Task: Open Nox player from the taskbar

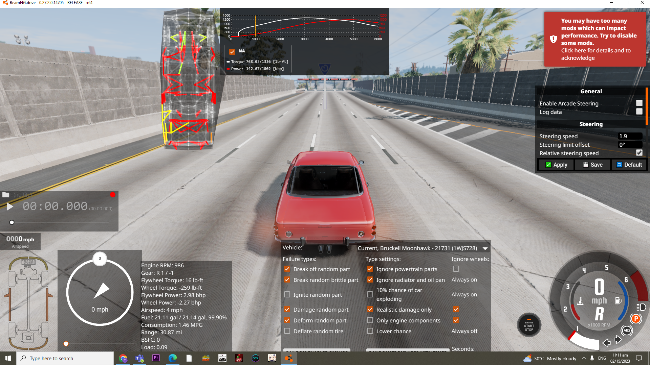Action: (256, 358)
